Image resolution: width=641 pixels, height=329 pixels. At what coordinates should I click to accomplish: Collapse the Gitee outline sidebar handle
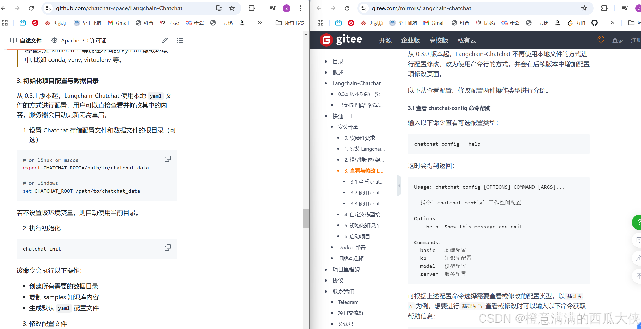click(x=399, y=186)
